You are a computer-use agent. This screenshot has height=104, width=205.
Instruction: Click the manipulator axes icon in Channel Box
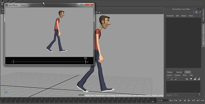193,12
